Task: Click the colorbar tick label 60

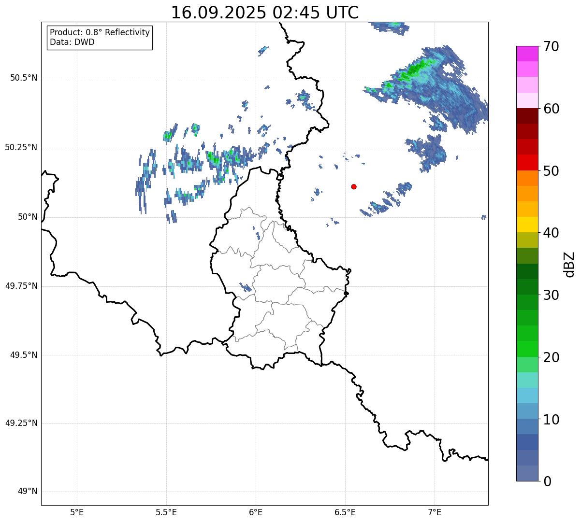Action: tap(551, 109)
